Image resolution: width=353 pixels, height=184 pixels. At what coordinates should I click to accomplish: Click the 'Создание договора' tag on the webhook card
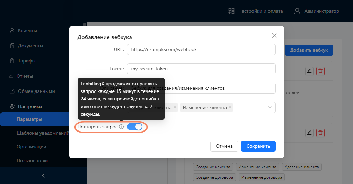tap(214, 177)
